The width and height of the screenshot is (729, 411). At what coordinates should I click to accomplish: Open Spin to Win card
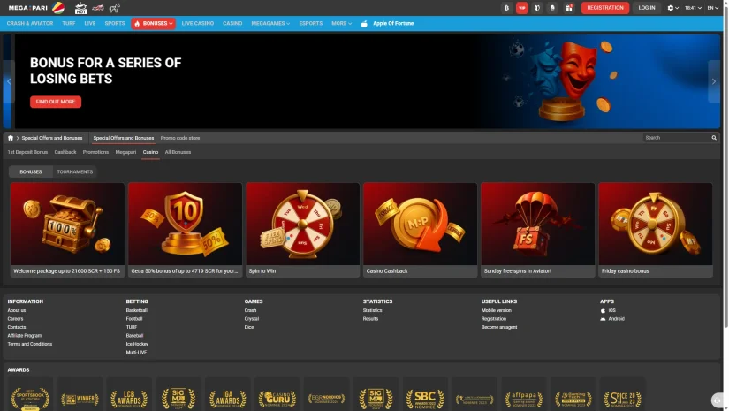click(x=302, y=230)
